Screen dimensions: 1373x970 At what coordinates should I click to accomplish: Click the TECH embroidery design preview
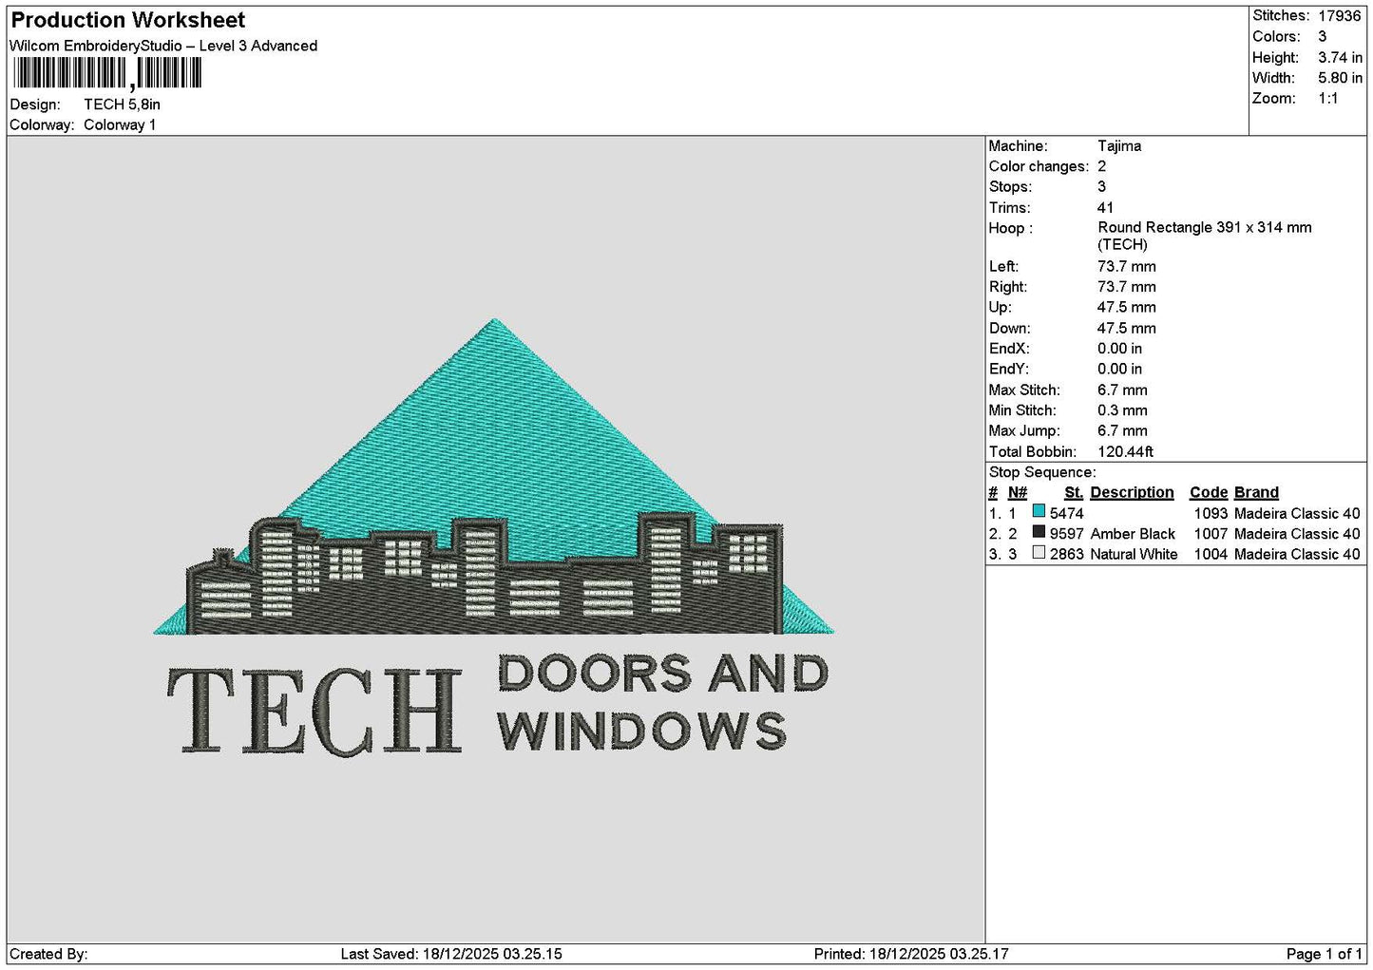494,537
